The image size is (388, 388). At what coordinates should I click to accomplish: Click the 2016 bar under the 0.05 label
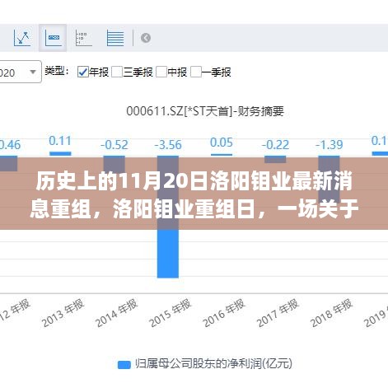tap(222, 155)
